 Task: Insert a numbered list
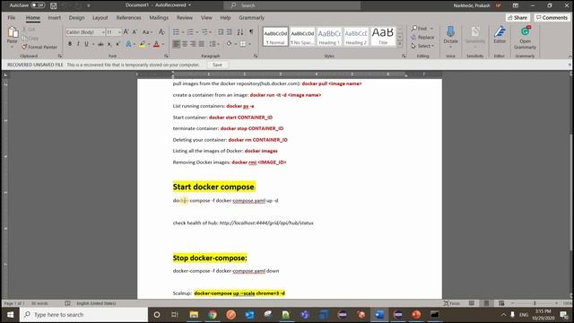tap(190, 32)
